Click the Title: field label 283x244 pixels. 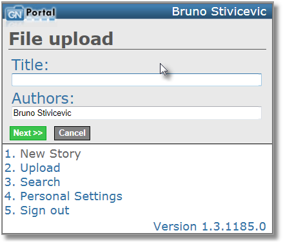pos(30,64)
